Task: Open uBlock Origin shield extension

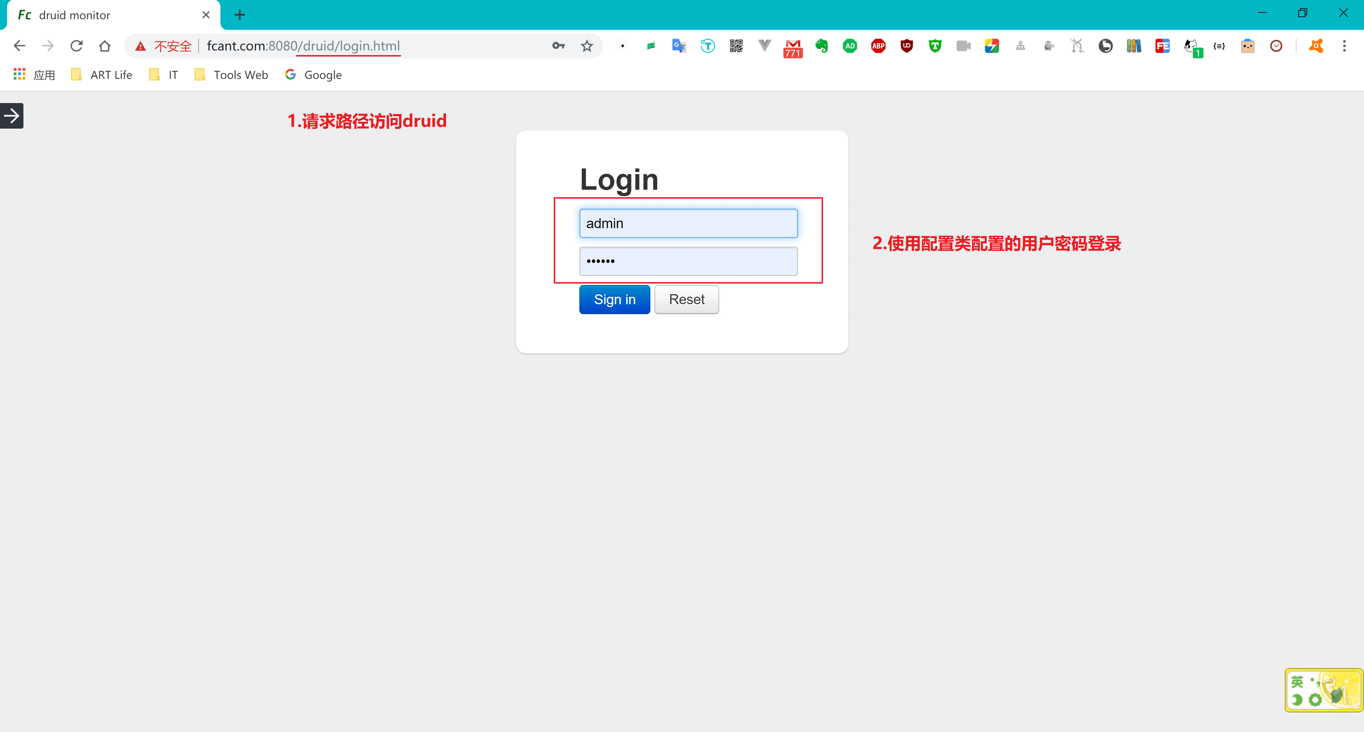Action: 906,46
